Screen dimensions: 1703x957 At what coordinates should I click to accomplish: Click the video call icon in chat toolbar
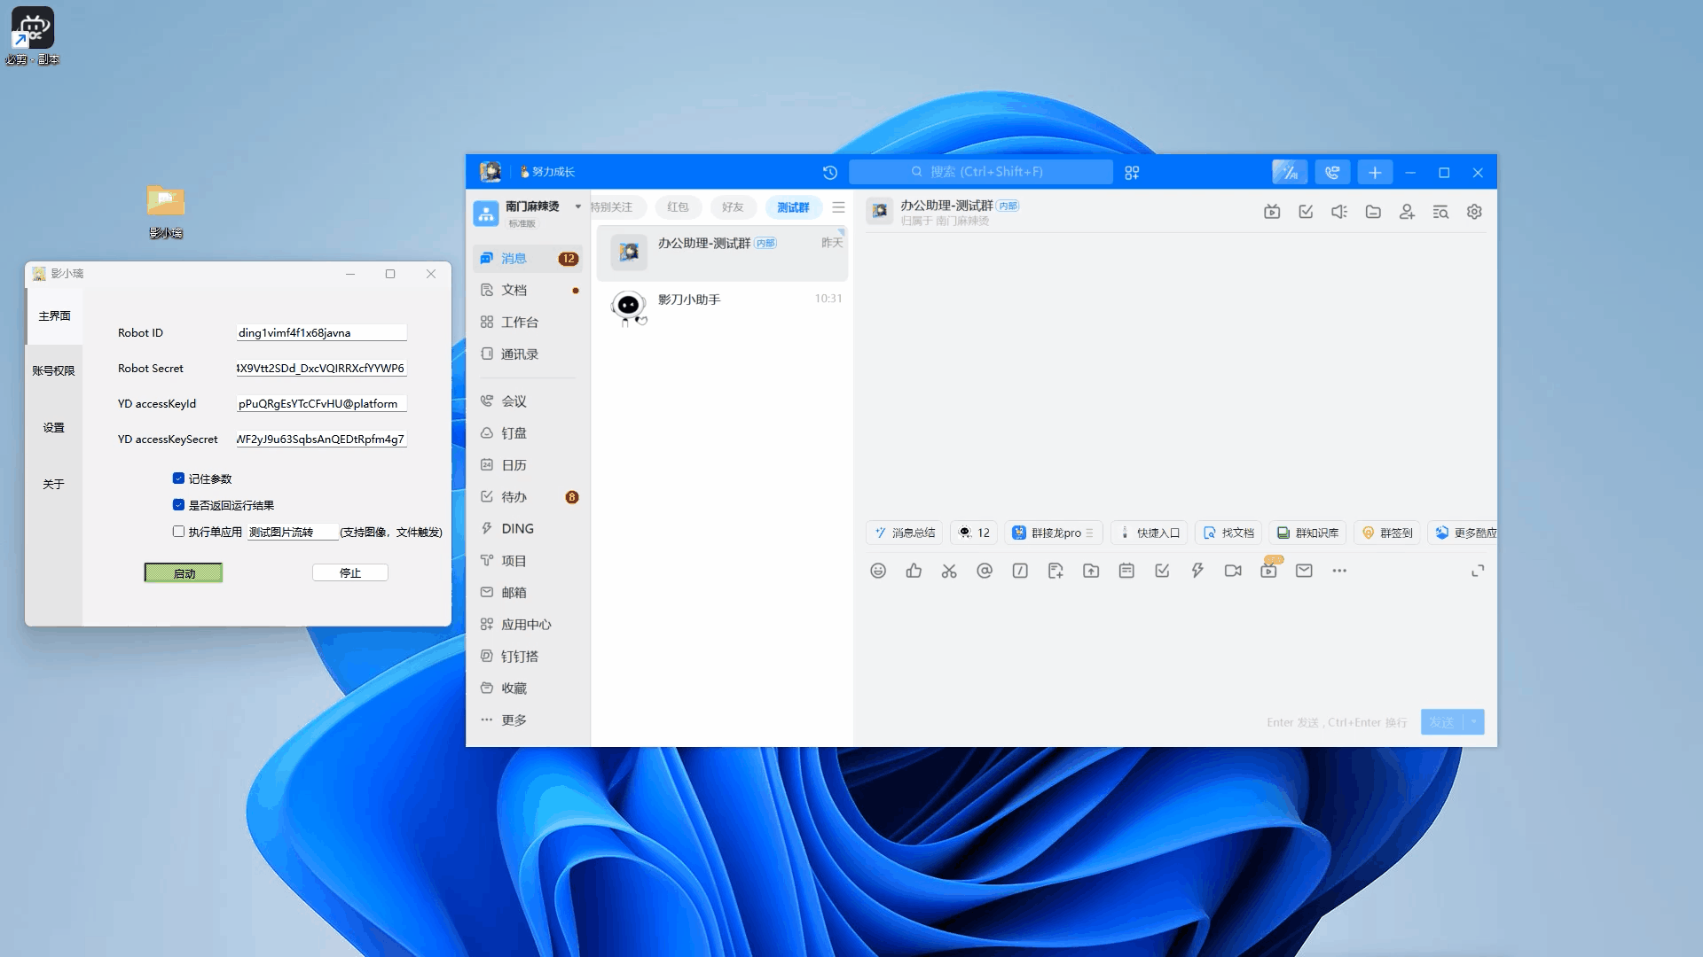pyautogui.click(x=1233, y=571)
